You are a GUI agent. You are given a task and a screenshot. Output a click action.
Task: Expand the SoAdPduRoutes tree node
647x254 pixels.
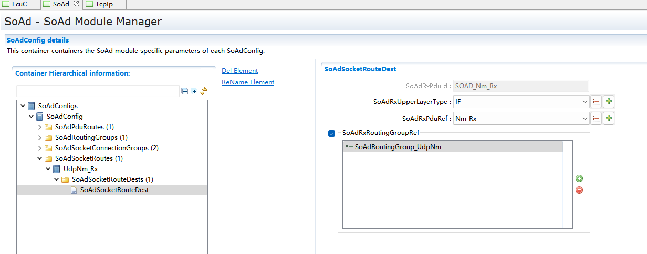click(39, 127)
